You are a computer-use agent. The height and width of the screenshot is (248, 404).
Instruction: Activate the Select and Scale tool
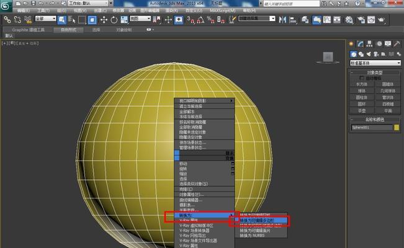pyautogui.click(x=124, y=20)
